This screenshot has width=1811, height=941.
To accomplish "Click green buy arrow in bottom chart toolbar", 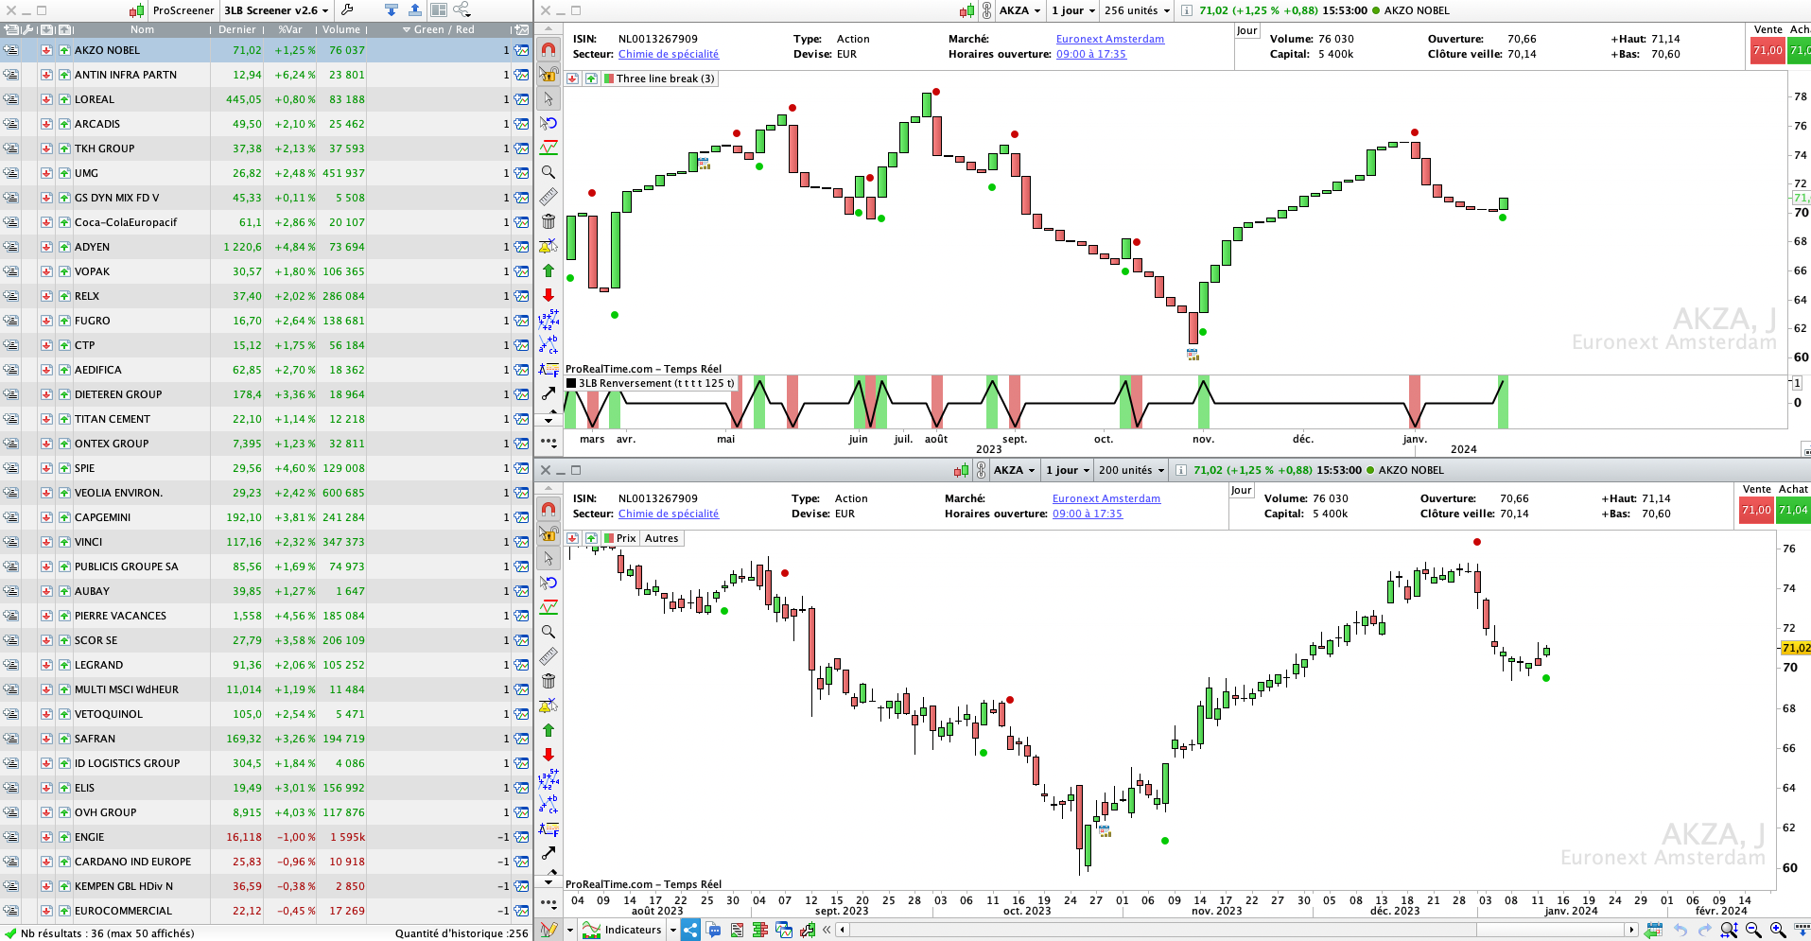I will pyautogui.click(x=549, y=730).
